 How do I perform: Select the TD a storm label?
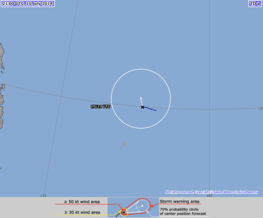(255, 4)
